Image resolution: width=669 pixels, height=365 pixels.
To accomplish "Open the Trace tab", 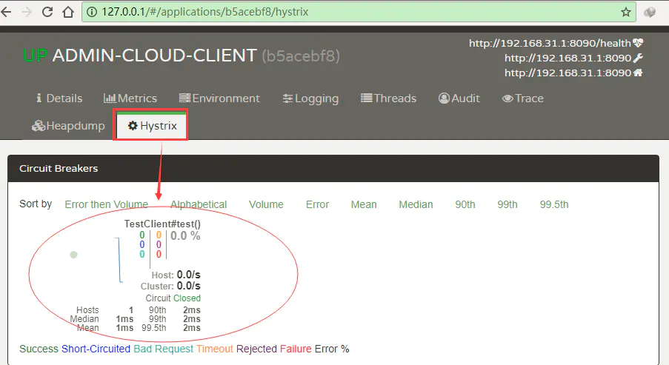I will pos(523,98).
